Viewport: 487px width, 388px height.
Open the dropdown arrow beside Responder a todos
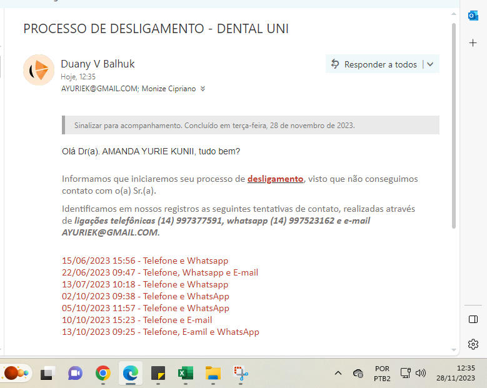click(x=431, y=64)
